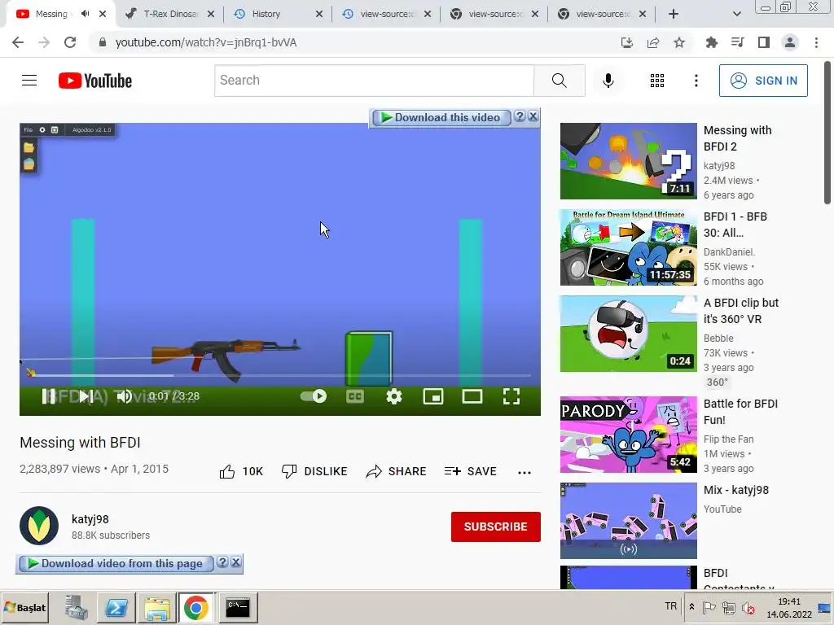Mute the video volume
834x625 pixels.
pos(124,396)
